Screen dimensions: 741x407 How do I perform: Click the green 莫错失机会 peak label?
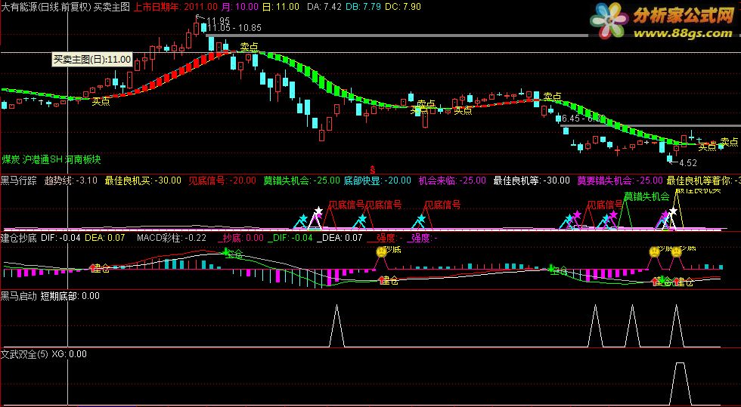(646, 196)
